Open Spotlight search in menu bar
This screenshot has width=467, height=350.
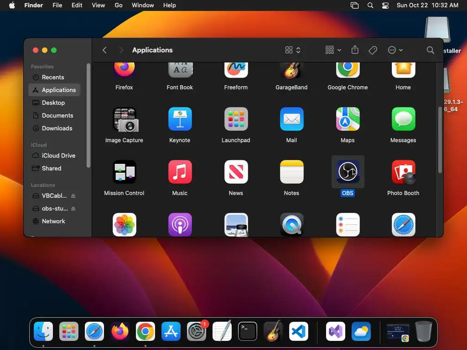[370, 5]
